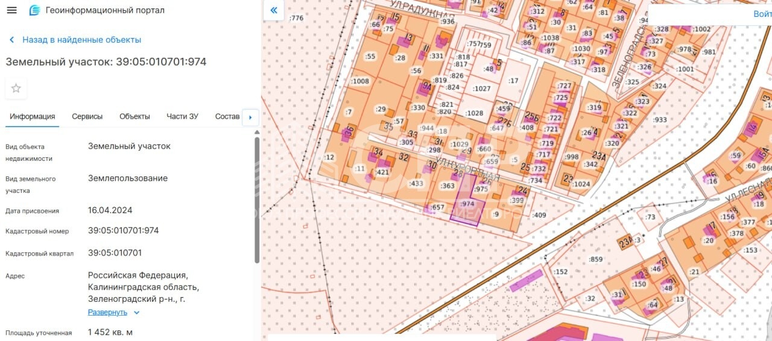Click the Развернуть address link
This screenshot has height=341, width=772.
[x=107, y=312]
